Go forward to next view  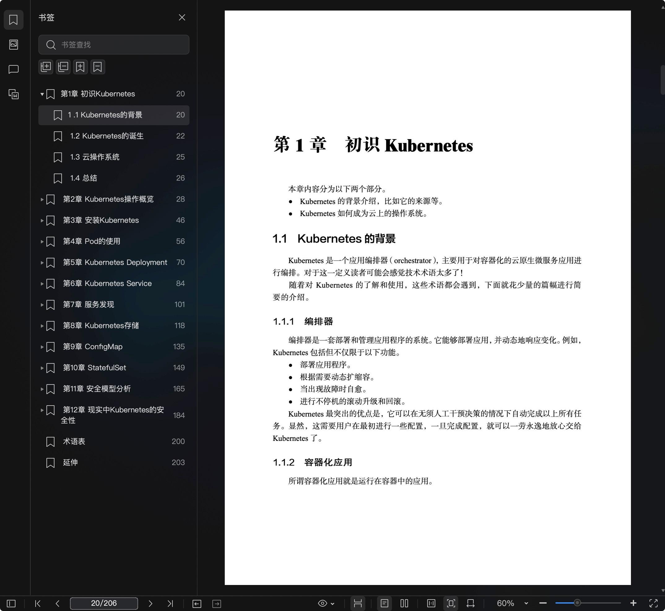217,603
